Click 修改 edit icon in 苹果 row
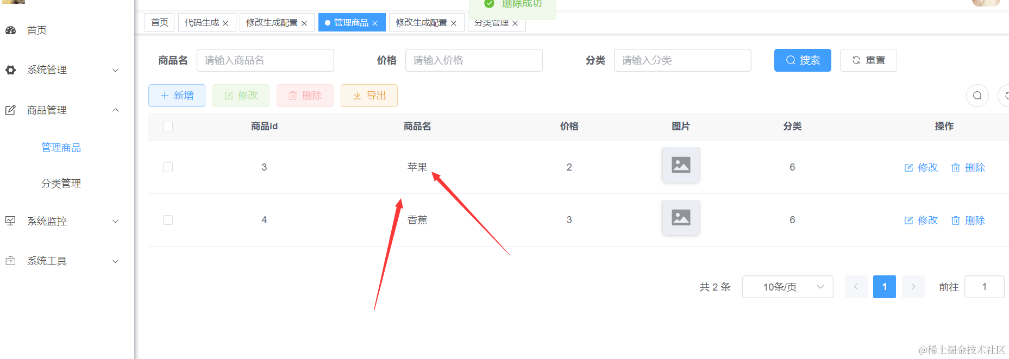Image resolution: width=1009 pixels, height=359 pixels. [x=908, y=168]
